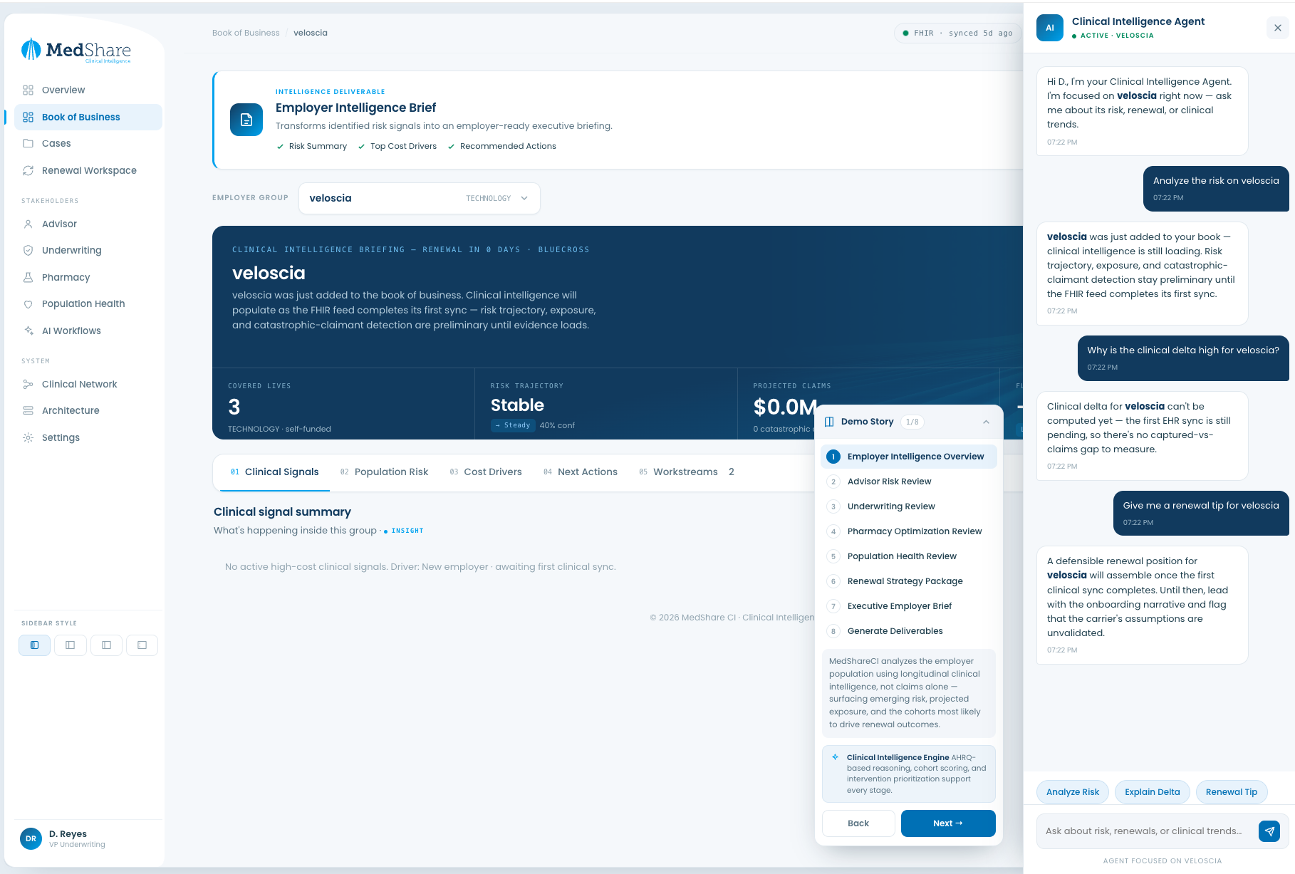The image size is (1295, 874).
Task: Click the Cases folder icon
Action: 28,143
